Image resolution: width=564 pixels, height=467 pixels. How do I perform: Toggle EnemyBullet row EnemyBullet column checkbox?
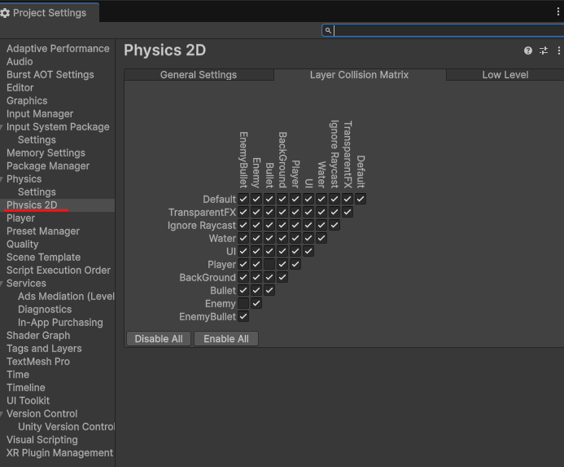[243, 317]
